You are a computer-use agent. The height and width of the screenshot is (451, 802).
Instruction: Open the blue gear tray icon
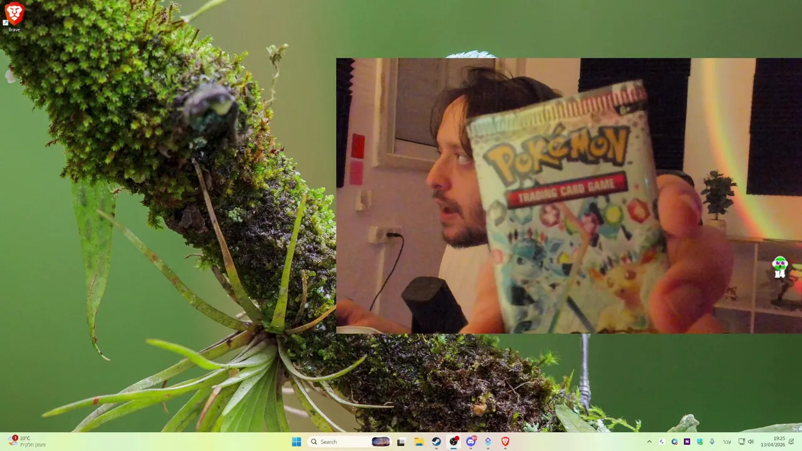(x=674, y=442)
